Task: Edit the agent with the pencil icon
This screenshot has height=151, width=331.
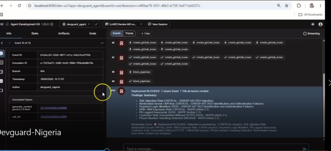Action: tap(96, 24)
